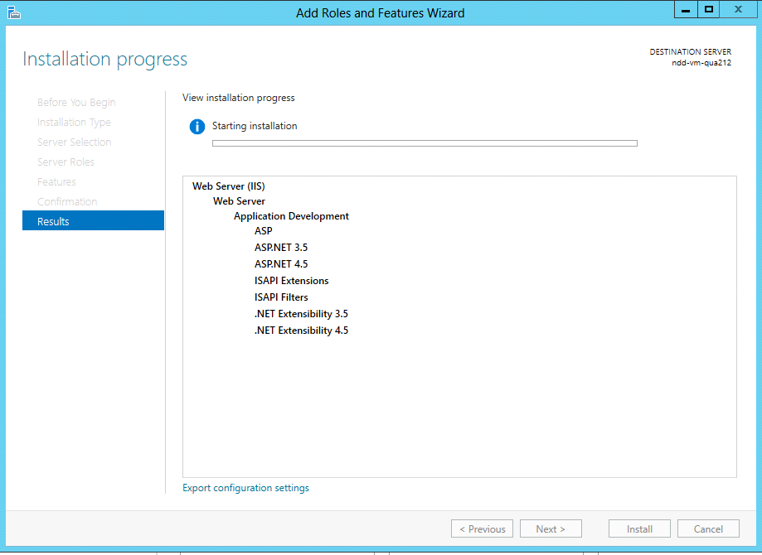
Task: Click the Next button
Action: click(551, 528)
